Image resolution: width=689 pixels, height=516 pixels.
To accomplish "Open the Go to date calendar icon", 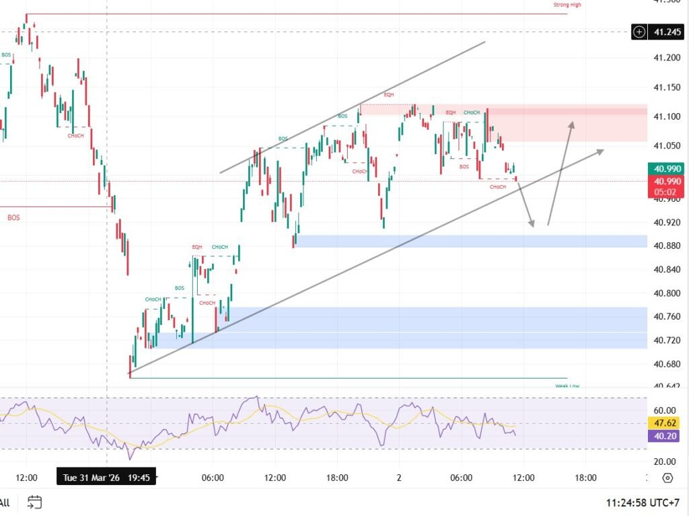I will [x=35, y=502].
